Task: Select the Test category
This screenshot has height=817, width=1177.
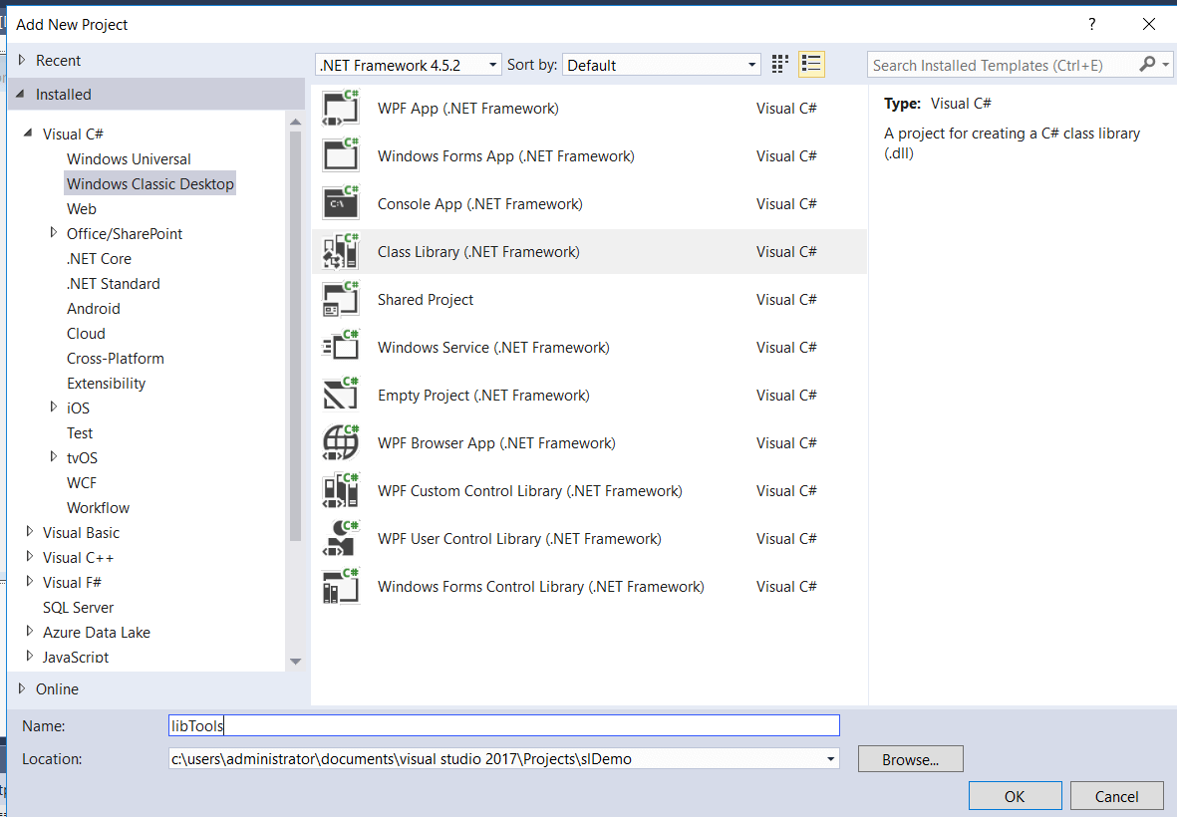Action: tap(80, 432)
